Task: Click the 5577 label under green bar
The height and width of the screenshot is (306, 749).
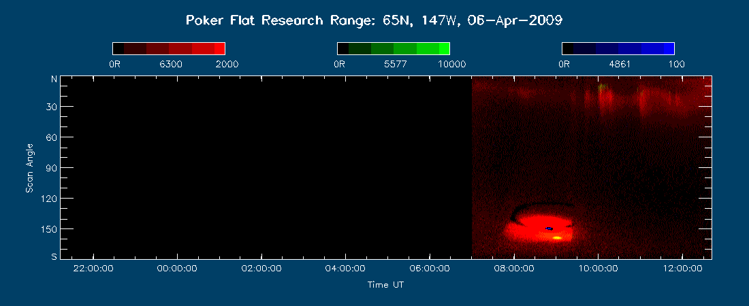Action: tap(395, 65)
